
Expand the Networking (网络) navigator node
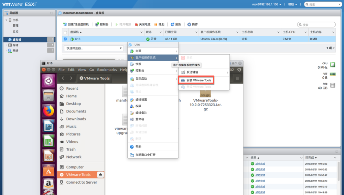point(6,51)
